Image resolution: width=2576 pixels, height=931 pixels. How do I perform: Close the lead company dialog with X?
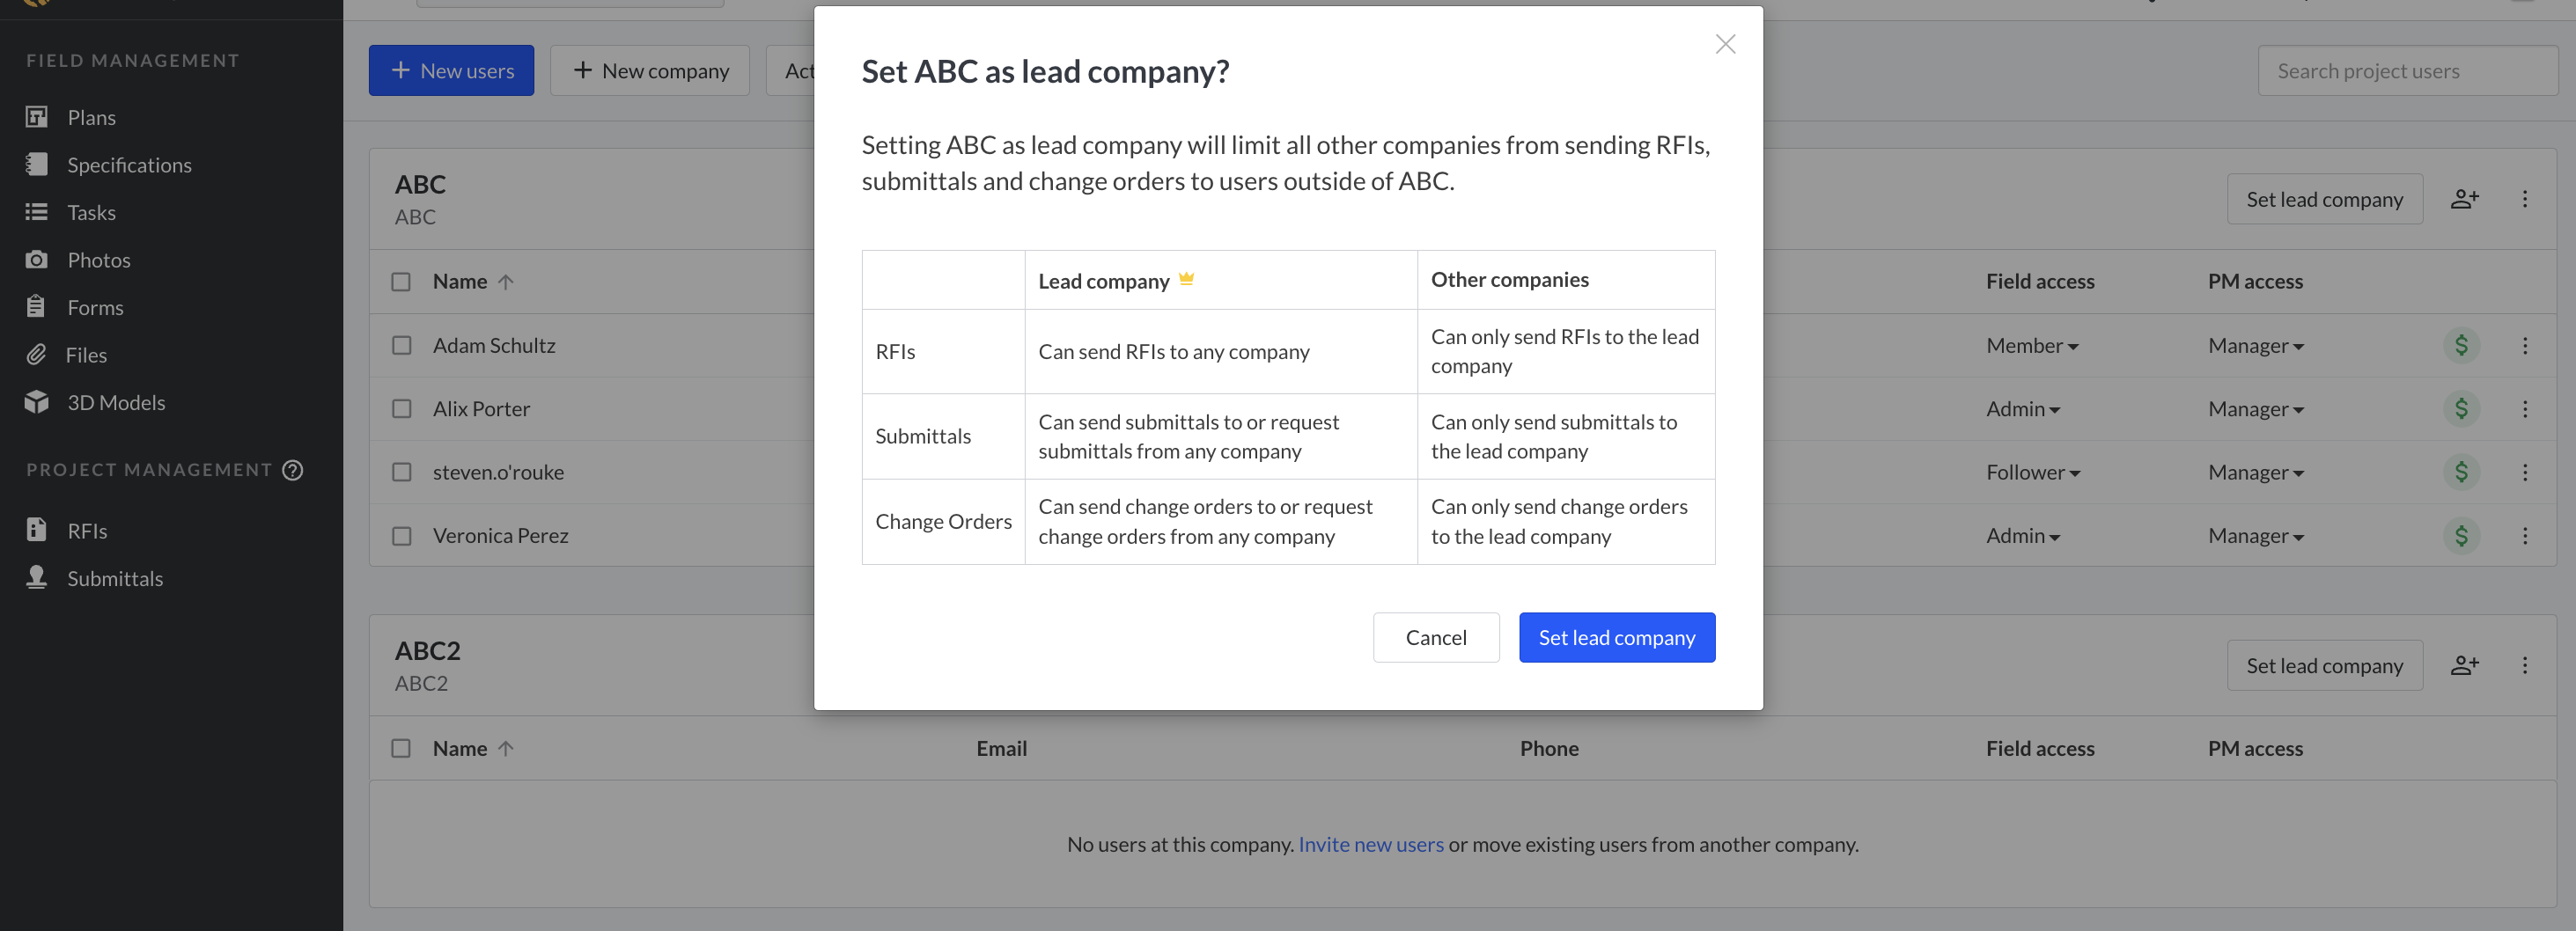coord(1724,44)
